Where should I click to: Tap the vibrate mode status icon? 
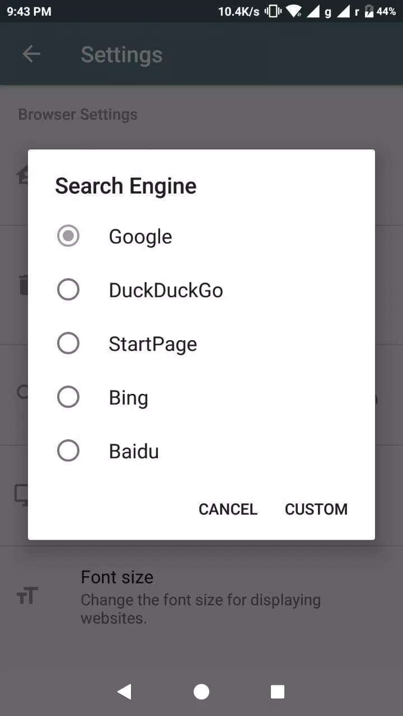pos(272,11)
